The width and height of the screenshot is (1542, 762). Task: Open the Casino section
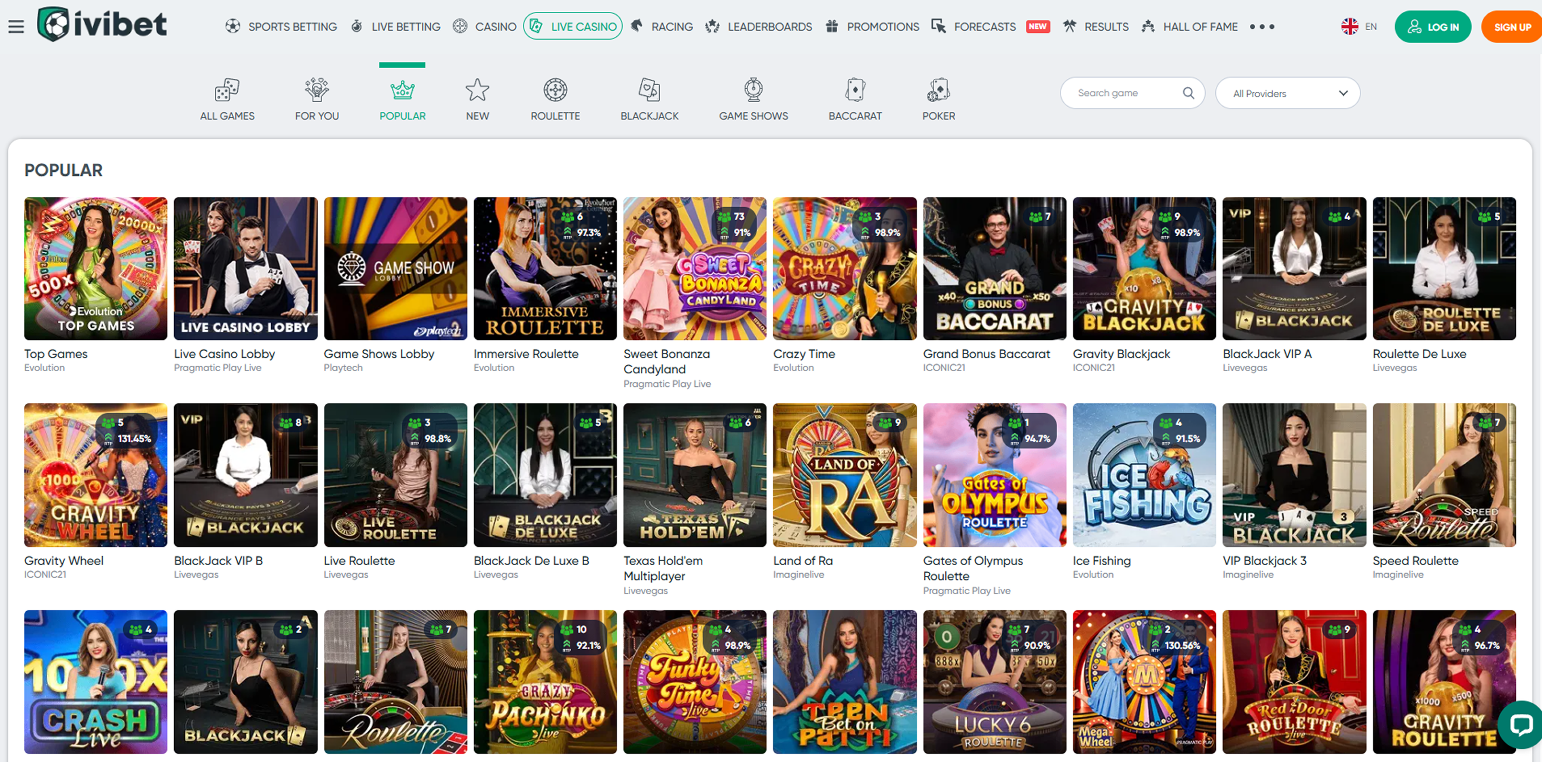coord(484,26)
